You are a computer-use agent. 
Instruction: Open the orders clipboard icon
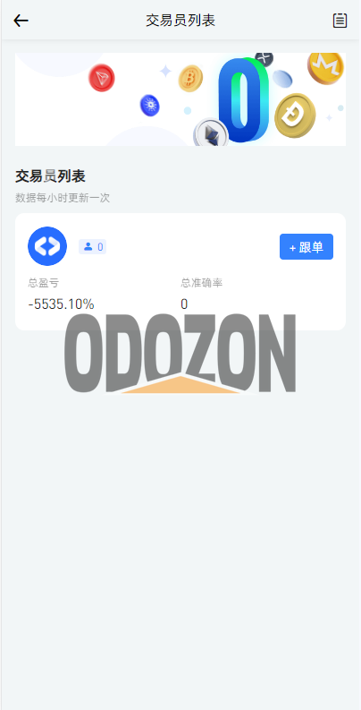(x=340, y=21)
